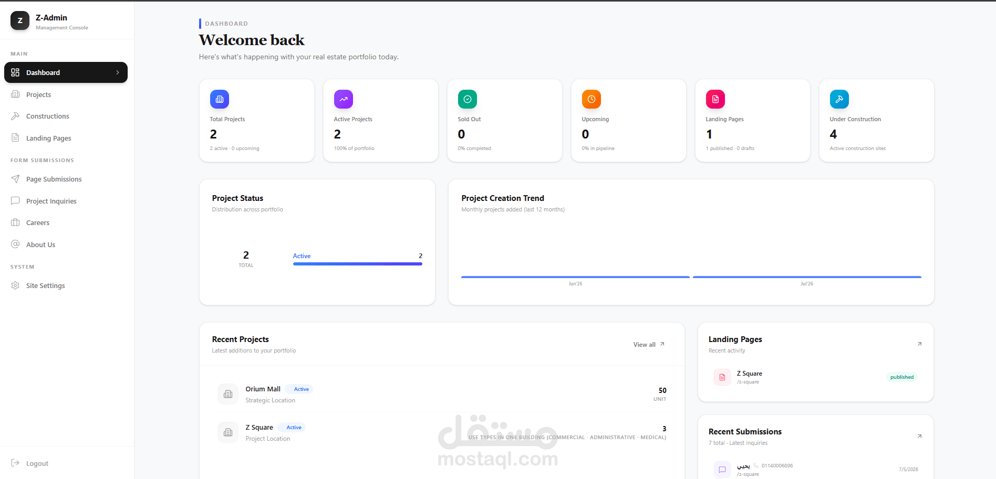Click the published badge on Z Square

902,377
